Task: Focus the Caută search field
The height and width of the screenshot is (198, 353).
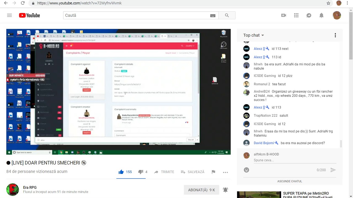Action: tap(137, 15)
